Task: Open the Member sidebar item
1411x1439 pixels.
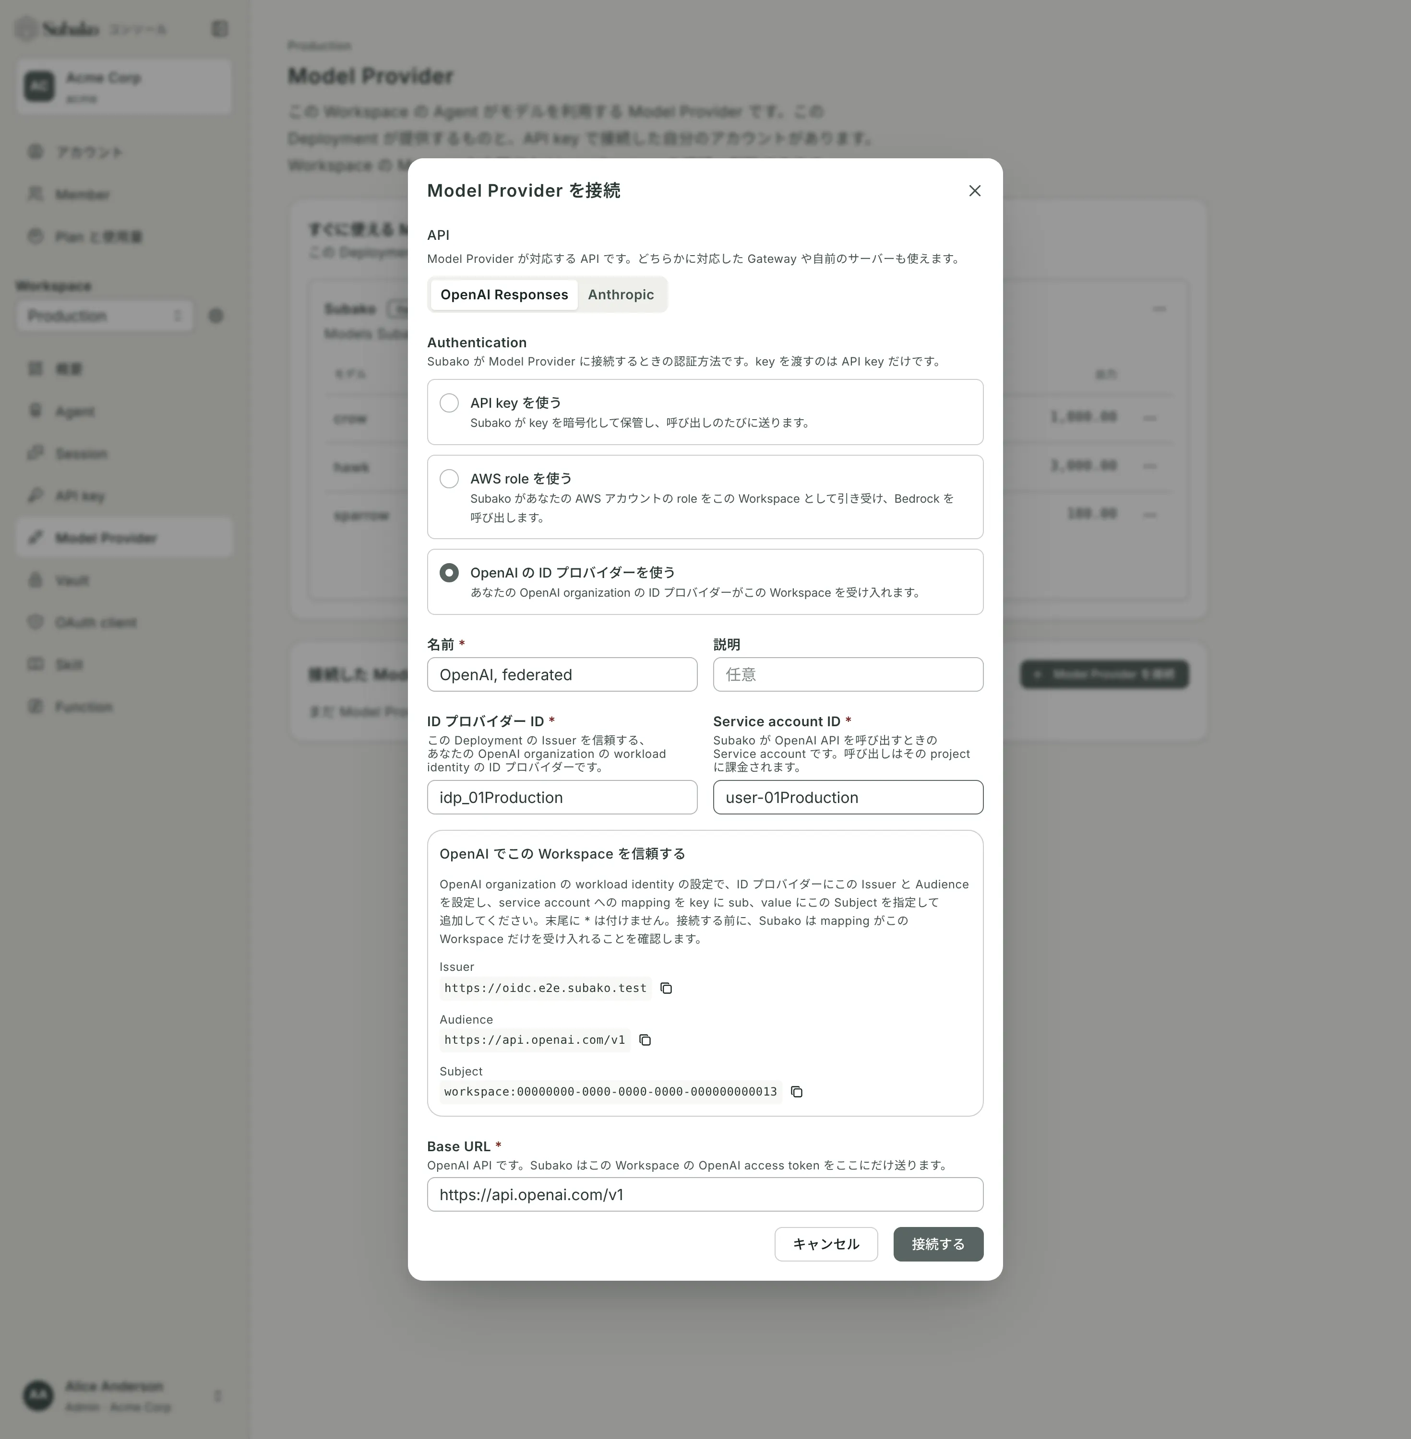Action: click(124, 194)
